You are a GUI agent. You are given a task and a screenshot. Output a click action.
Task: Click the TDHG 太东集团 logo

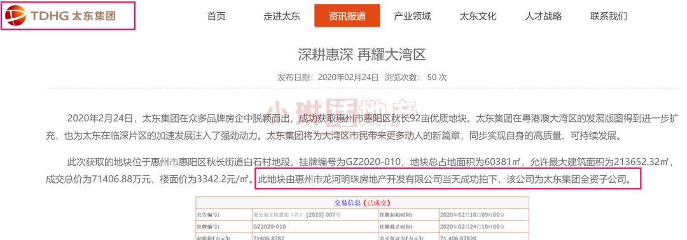point(60,16)
